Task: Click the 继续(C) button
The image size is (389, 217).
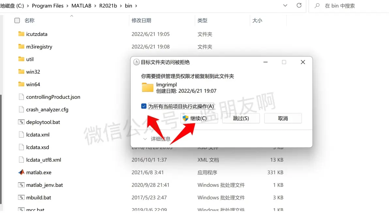Action: tap(199, 118)
